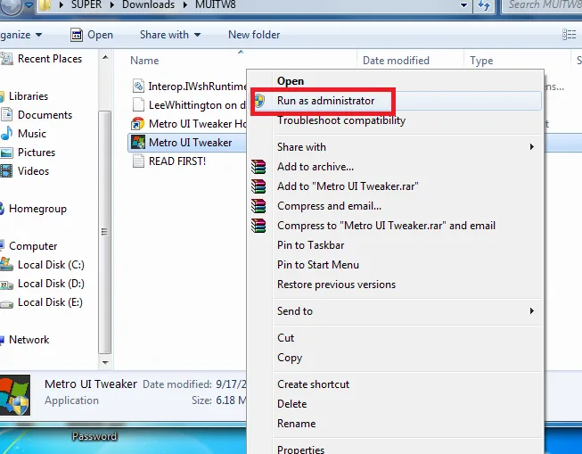Click WinRAR icon beside Compress to "Metro UI Tweaker.rar" and email
582x454 pixels.
[x=258, y=226]
